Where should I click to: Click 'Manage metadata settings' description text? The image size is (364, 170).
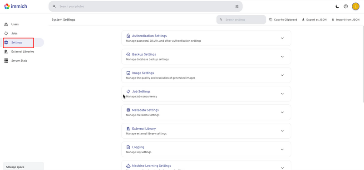click(143, 115)
